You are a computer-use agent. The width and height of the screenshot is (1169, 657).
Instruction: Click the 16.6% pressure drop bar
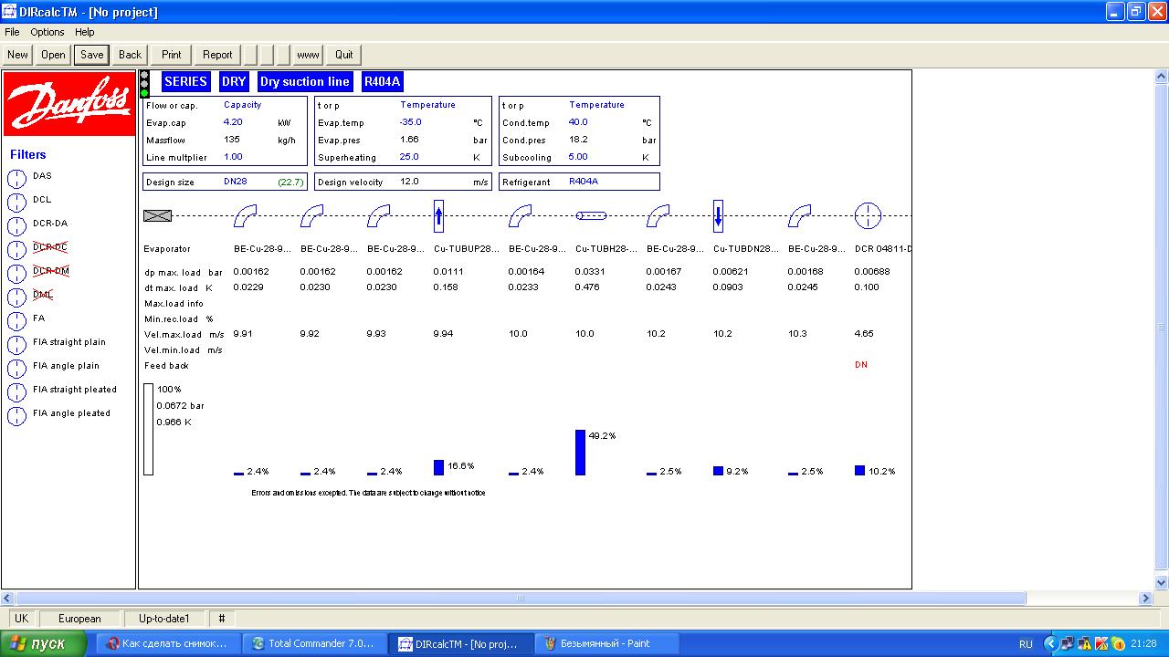click(438, 468)
